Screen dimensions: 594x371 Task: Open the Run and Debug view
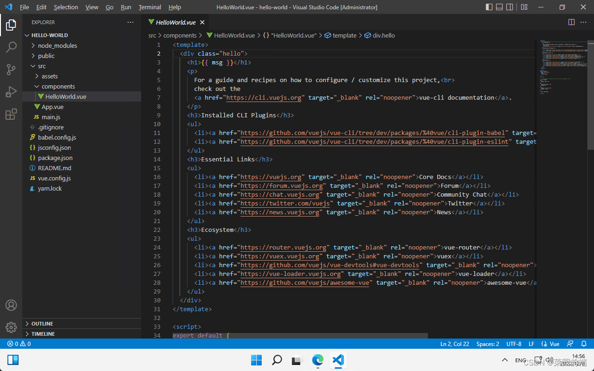click(x=11, y=92)
